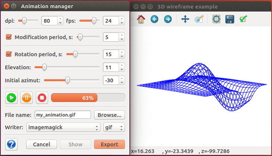The height and width of the screenshot is (156, 272).
Task: Click the Browse... button
Action: (x=109, y=115)
